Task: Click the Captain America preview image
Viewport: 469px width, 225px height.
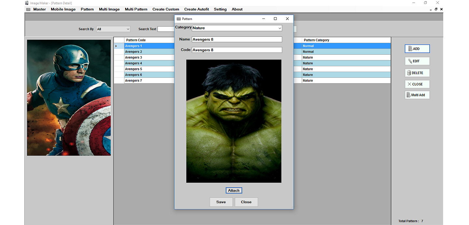Action: [x=69, y=98]
